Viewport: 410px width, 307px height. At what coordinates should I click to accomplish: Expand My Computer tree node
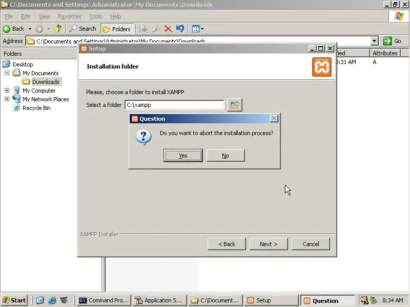pyautogui.click(x=7, y=91)
